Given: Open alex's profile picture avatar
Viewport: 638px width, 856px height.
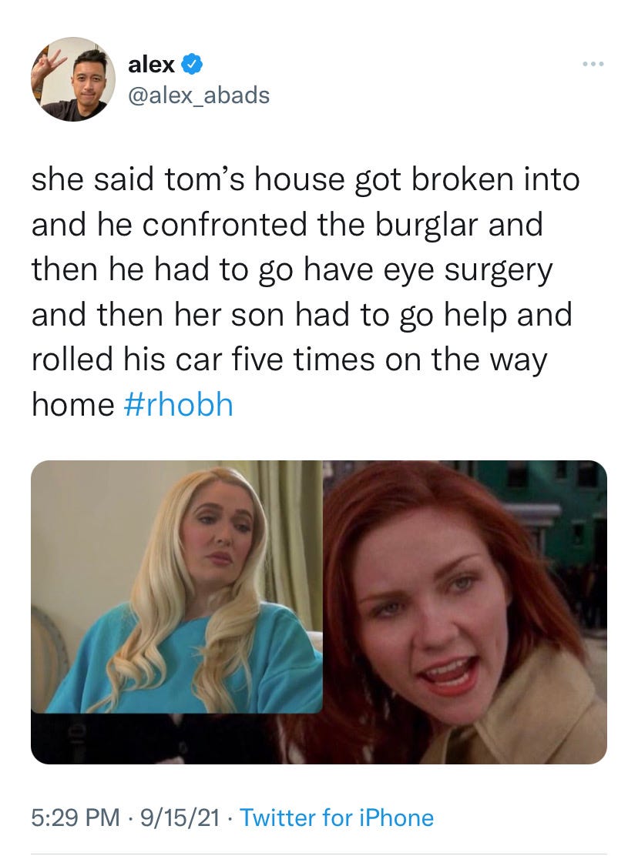Looking at the screenshot, I should coord(73,79).
